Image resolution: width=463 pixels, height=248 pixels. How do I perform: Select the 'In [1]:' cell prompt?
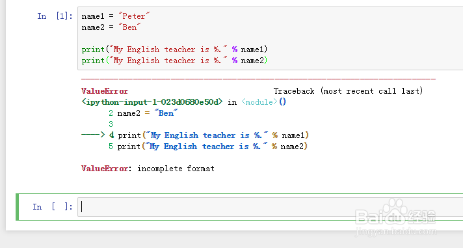(x=55, y=16)
